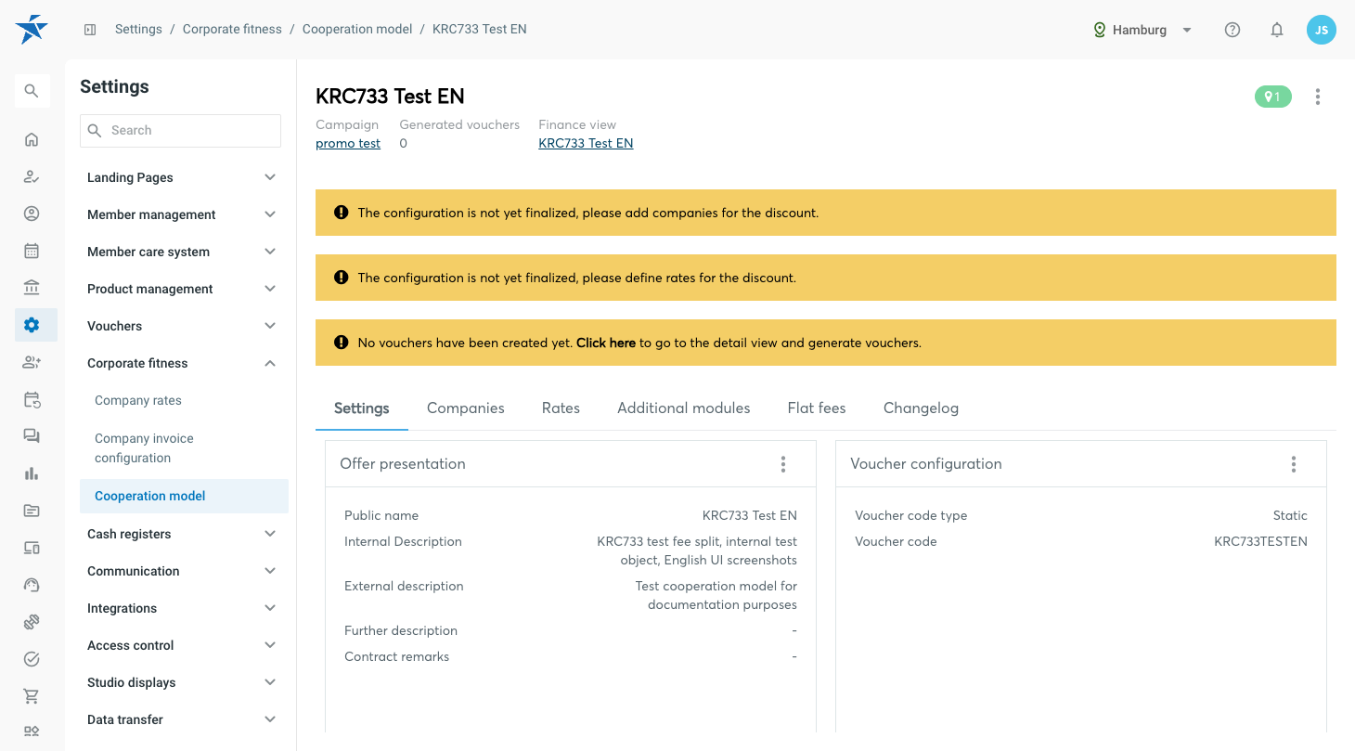1355x751 pixels.
Task: Open the promo test campaign link
Action: [348, 143]
